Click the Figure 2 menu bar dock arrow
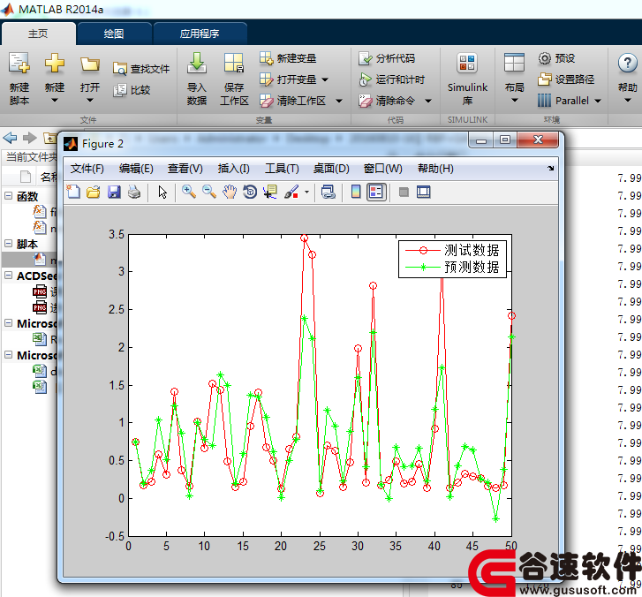 pyautogui.click(x=551, y=168)
